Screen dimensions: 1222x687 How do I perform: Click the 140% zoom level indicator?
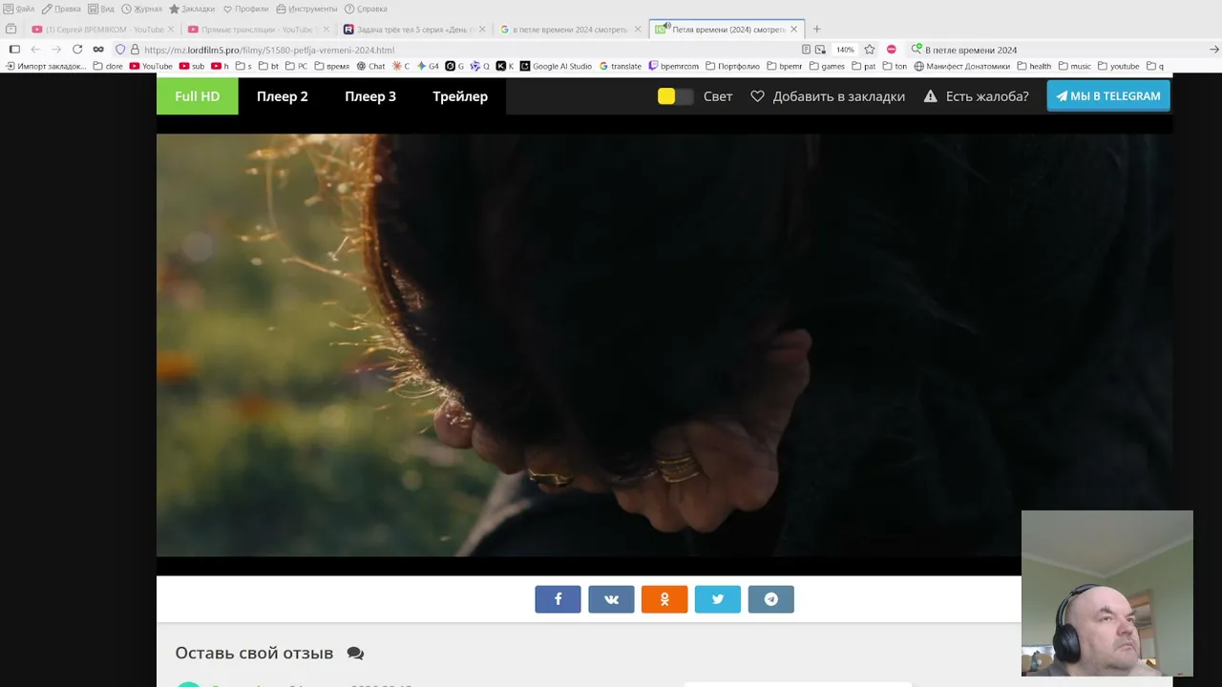[x=845, y=50]
